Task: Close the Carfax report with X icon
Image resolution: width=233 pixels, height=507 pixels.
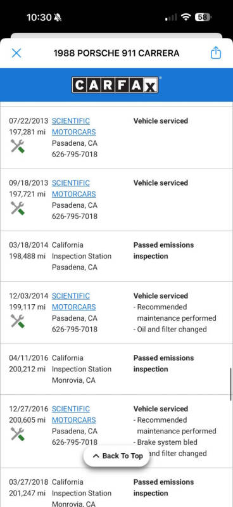Action: (16, 53)
